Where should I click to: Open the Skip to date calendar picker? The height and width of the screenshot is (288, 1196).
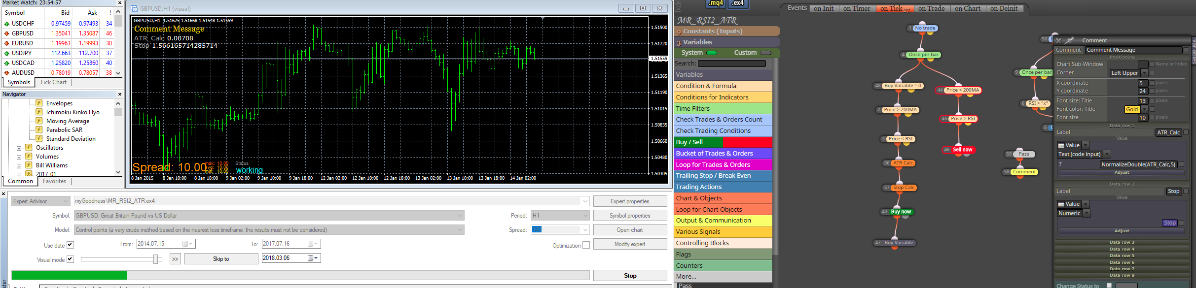[313, 258]
